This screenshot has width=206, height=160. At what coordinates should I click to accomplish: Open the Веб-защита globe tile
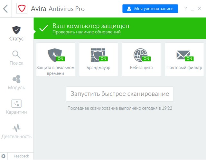pyautogui.click(x=141, y=59)
